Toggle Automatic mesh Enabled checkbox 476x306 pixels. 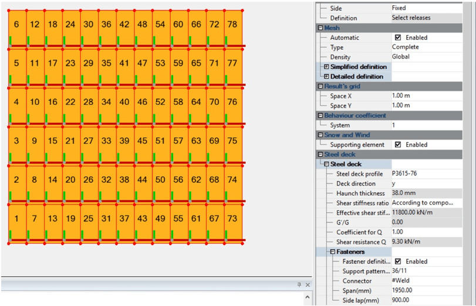398,38
